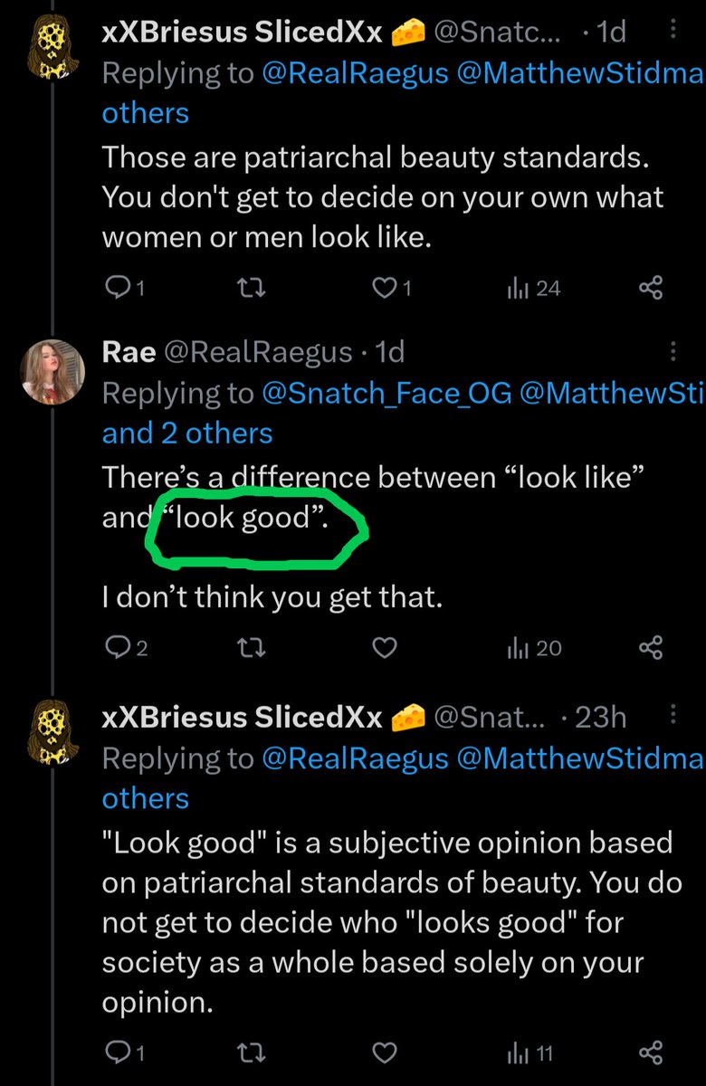Reply to Rae's tweet with 2 replies
This screenshot has height=1086, width=706.
point(126,648)
